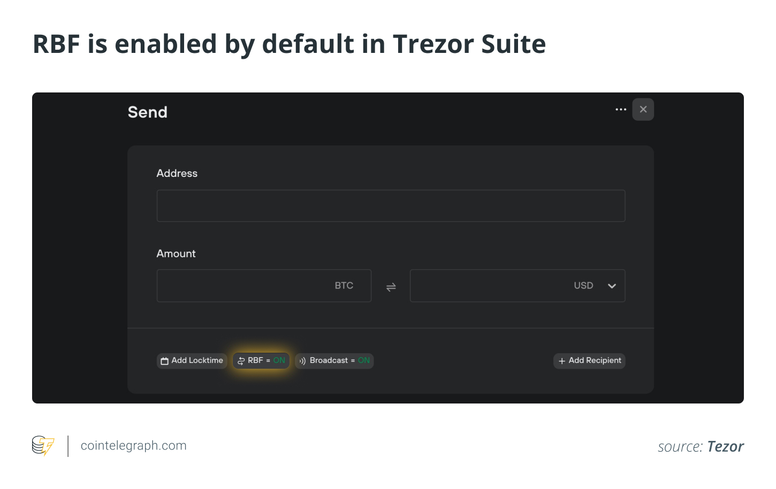Click the swap arrows between BTC and USD
The height and width of the screenshot is (489, 776).
[x=391, y=287]
